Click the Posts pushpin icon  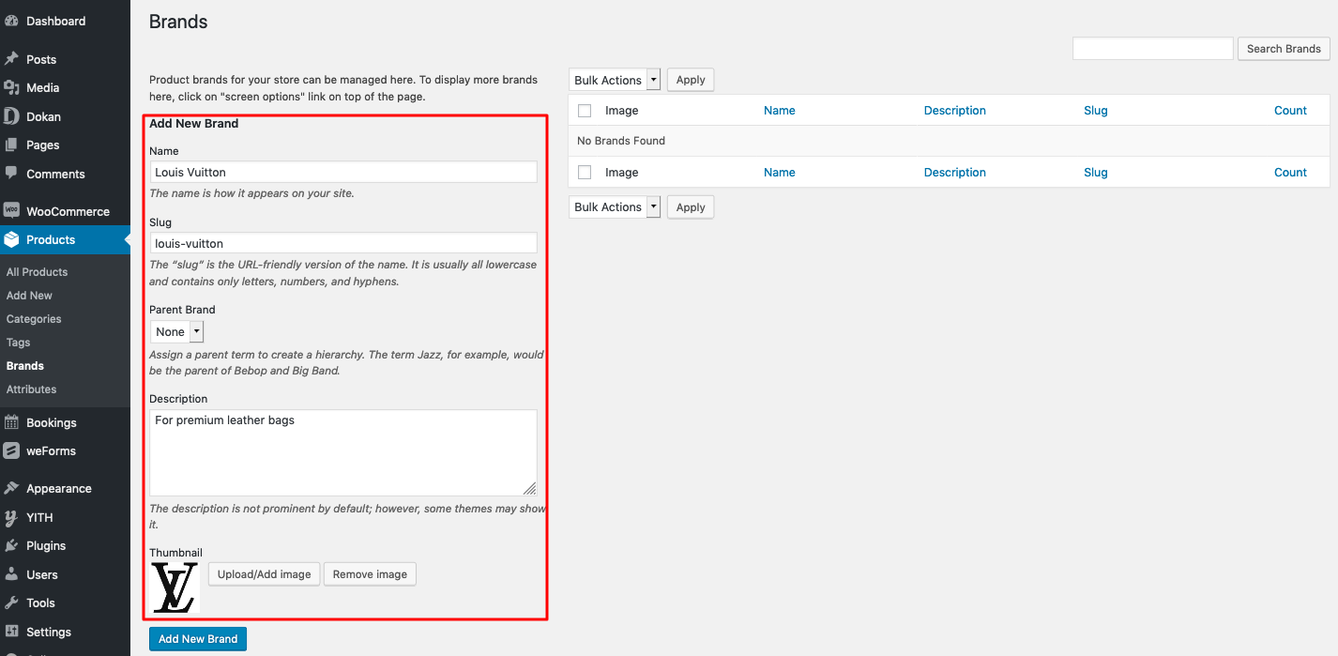[11, 59]
